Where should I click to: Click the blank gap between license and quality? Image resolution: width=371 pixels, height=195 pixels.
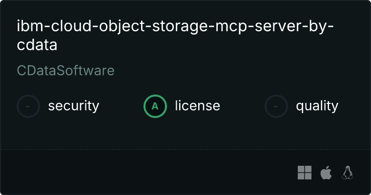(243, 106)
